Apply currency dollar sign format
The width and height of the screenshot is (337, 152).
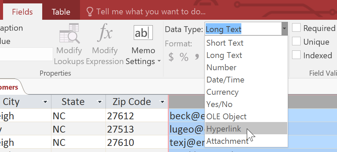coord(171,57)
